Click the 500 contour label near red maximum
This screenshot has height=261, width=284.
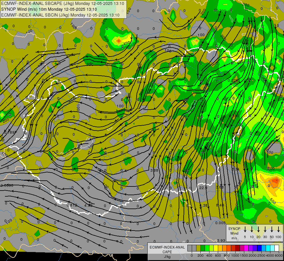pyautogui.click(x=273, y=200)
